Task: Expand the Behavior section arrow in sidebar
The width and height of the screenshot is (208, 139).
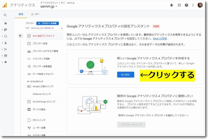Action: (x=2, y=56)
